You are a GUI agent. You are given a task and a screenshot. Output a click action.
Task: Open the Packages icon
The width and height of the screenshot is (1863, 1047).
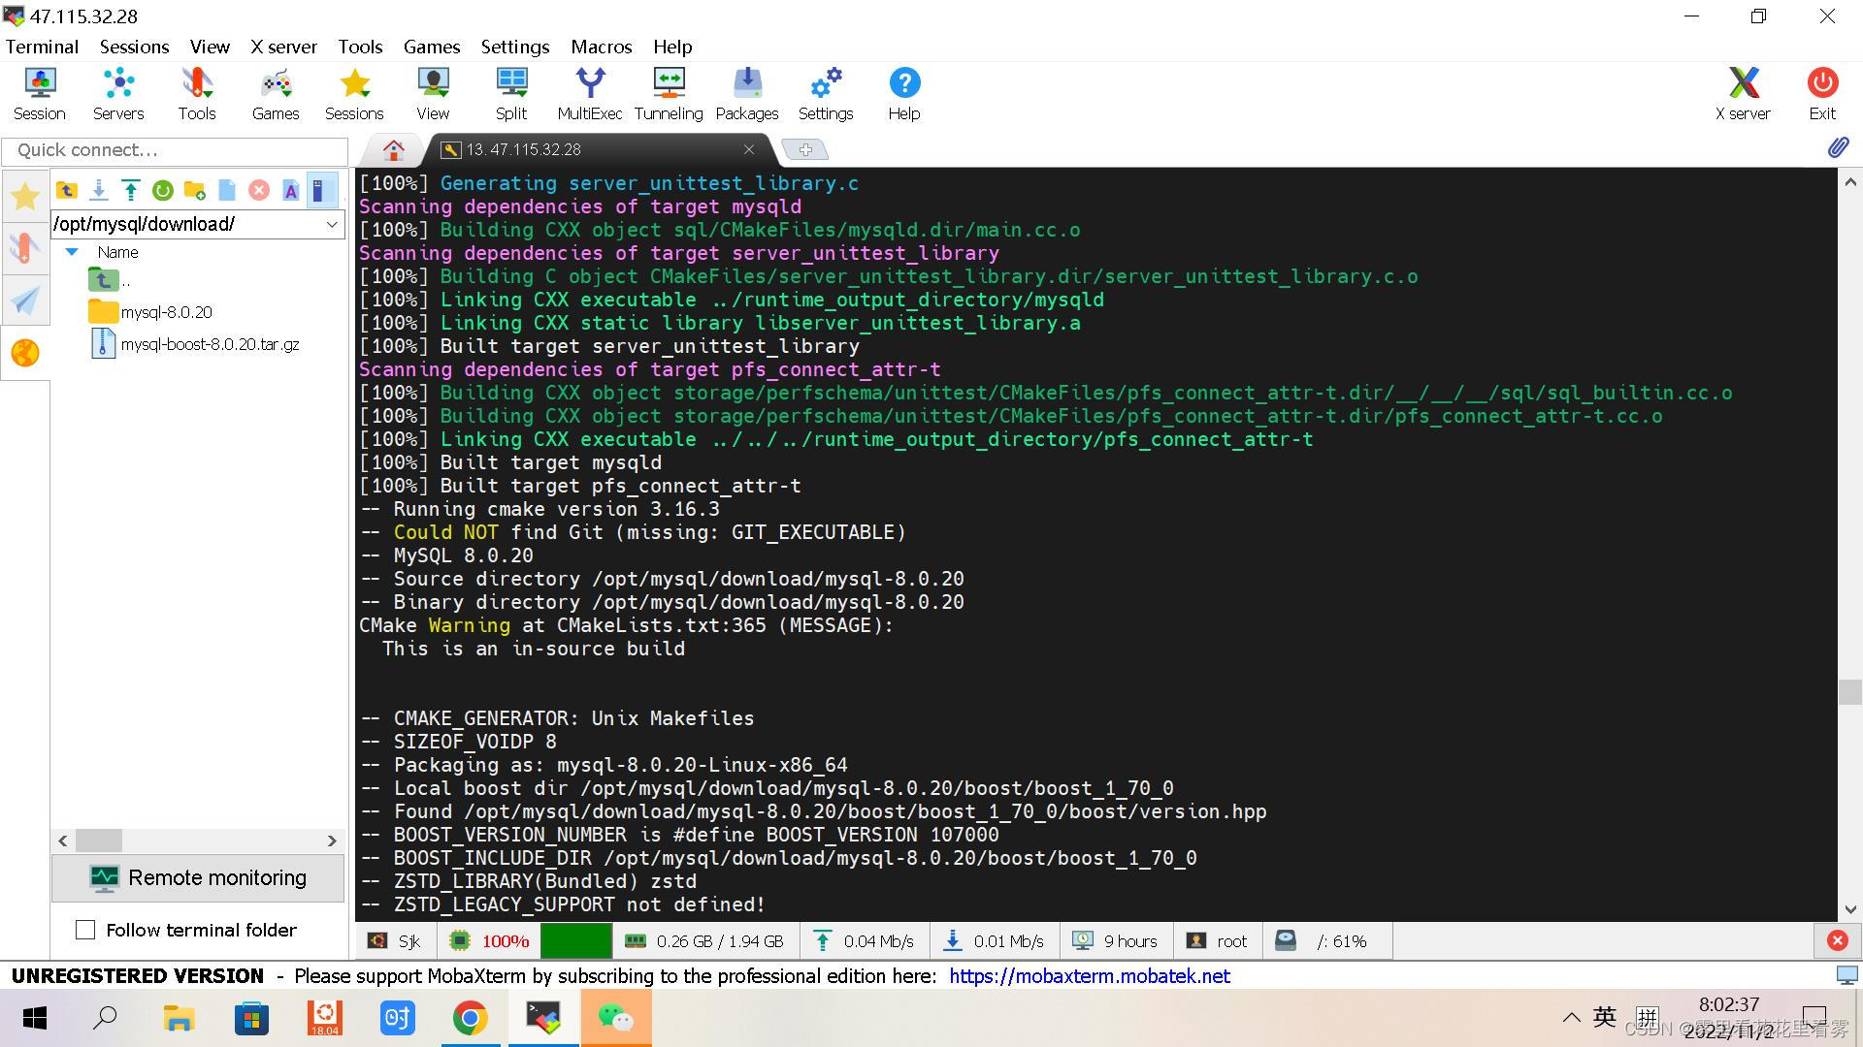pyautogui.click(x=747, y=94)
